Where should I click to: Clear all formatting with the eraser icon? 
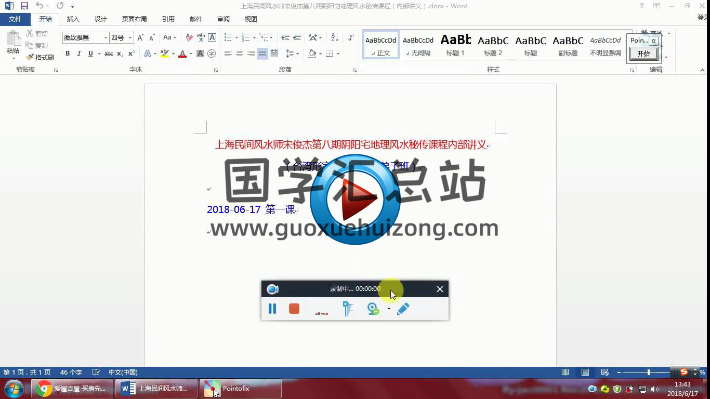click(189, 38)
